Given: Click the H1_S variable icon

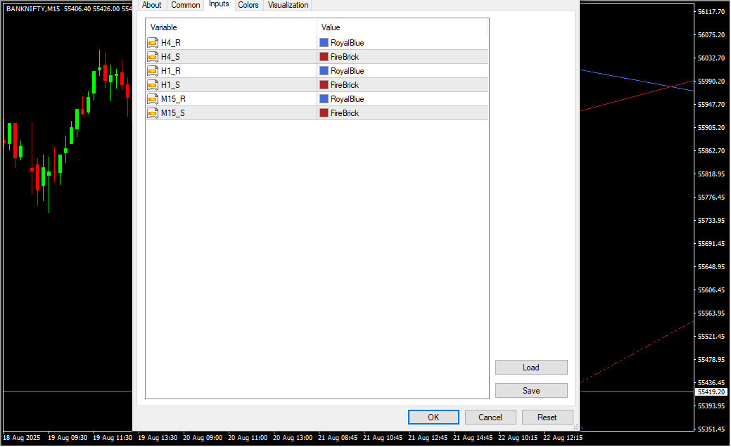Looking at the screenshot, I should point(153,85).
